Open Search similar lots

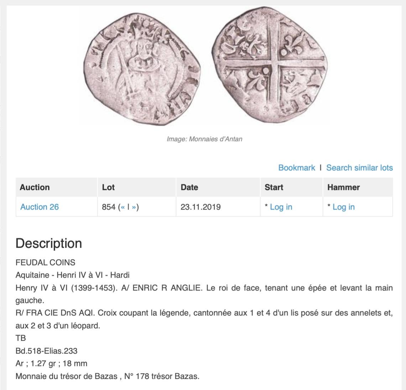359,168
